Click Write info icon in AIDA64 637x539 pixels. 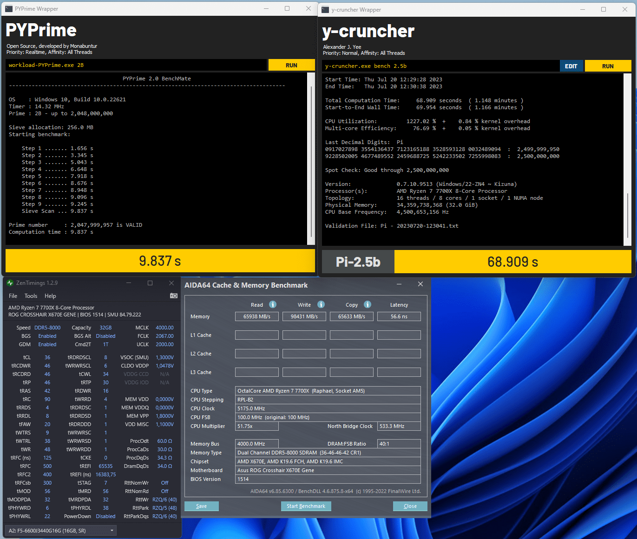(x=321, y=304)
